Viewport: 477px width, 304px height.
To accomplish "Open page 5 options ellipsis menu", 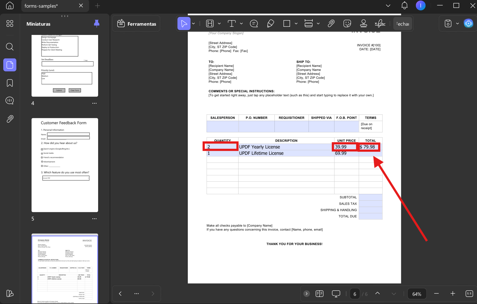I will click(94, 219).
